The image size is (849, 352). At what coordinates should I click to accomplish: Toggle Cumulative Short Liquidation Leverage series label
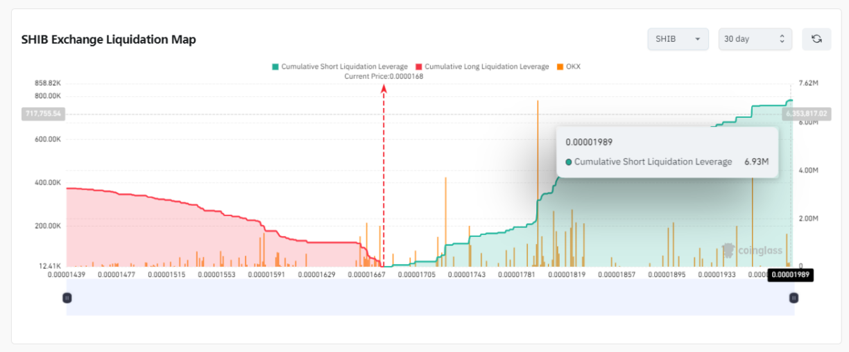click(344, 67)
